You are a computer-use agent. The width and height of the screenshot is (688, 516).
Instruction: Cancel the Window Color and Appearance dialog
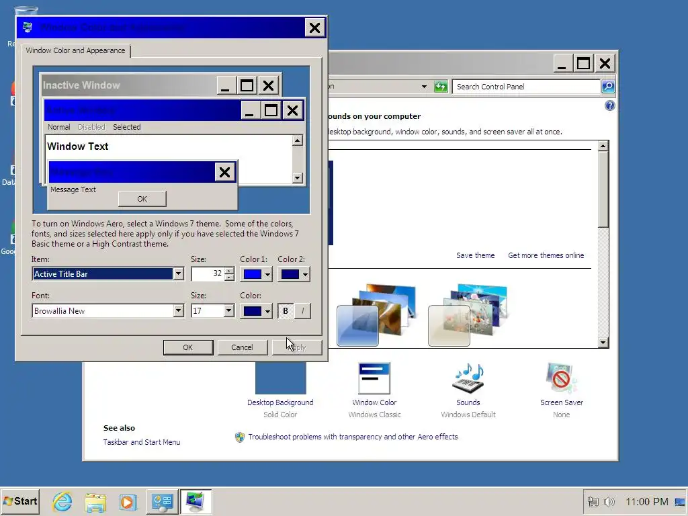tap(242, 347)
